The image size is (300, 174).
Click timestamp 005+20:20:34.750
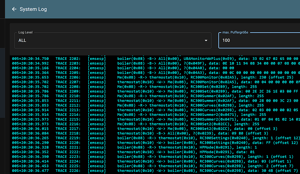[30, 59]
